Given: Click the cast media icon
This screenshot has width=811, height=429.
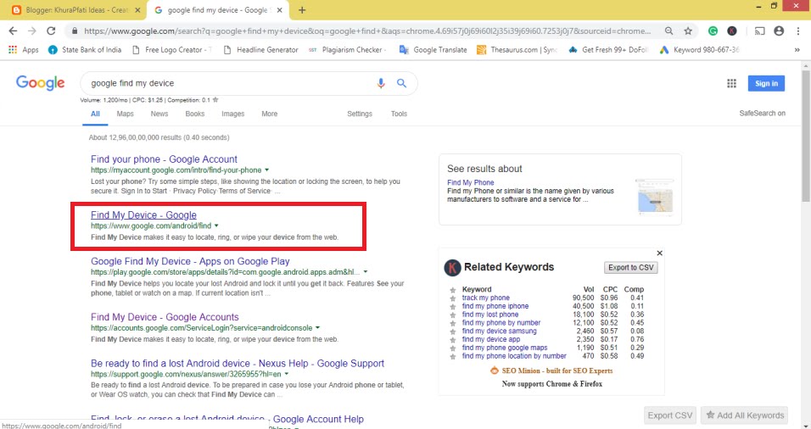Looking at the screenshot, I should click(x=759, y=31).
